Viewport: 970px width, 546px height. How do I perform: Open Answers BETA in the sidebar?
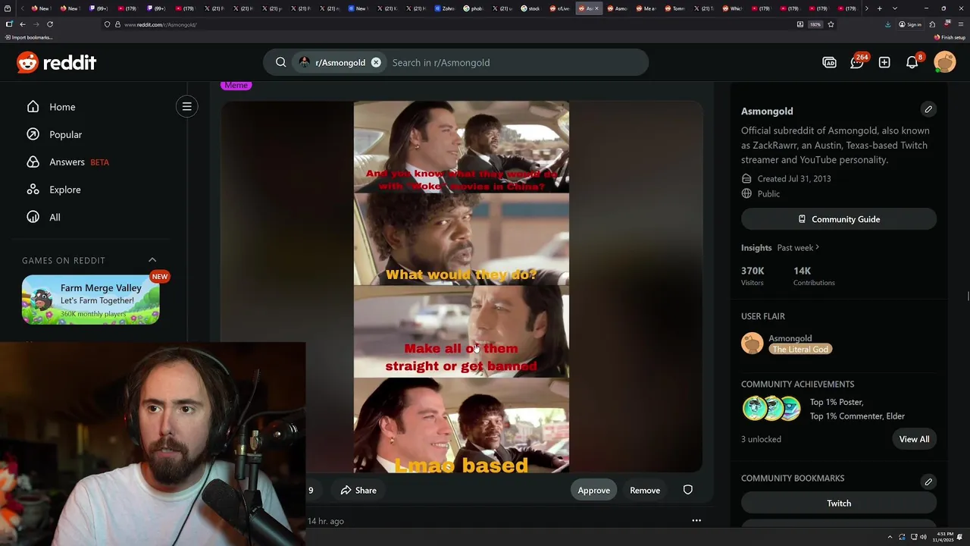[x=68, y=162]
